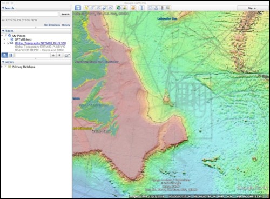Open the ruler measuring tool
Viewport: 270px width, 199px height.
[142, 8]
